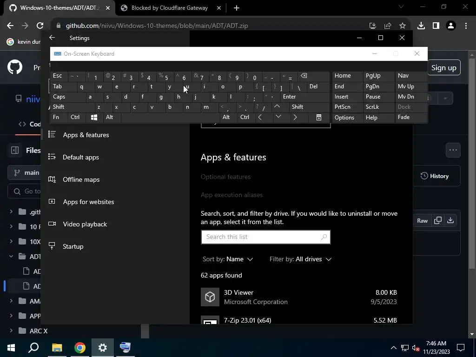Toggle left Shift key on On-Screen Keyboard
Screen dimensions: 476x357
pyautogui.click(x=72, y=107)
